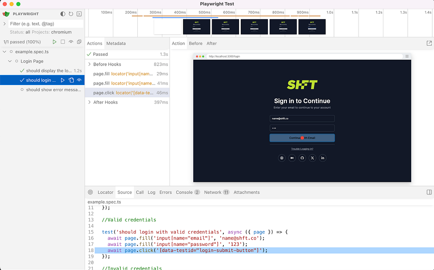Viewport: 434px width, 270px height.
Task: Click the Passed status row
Action: [127, 55]
